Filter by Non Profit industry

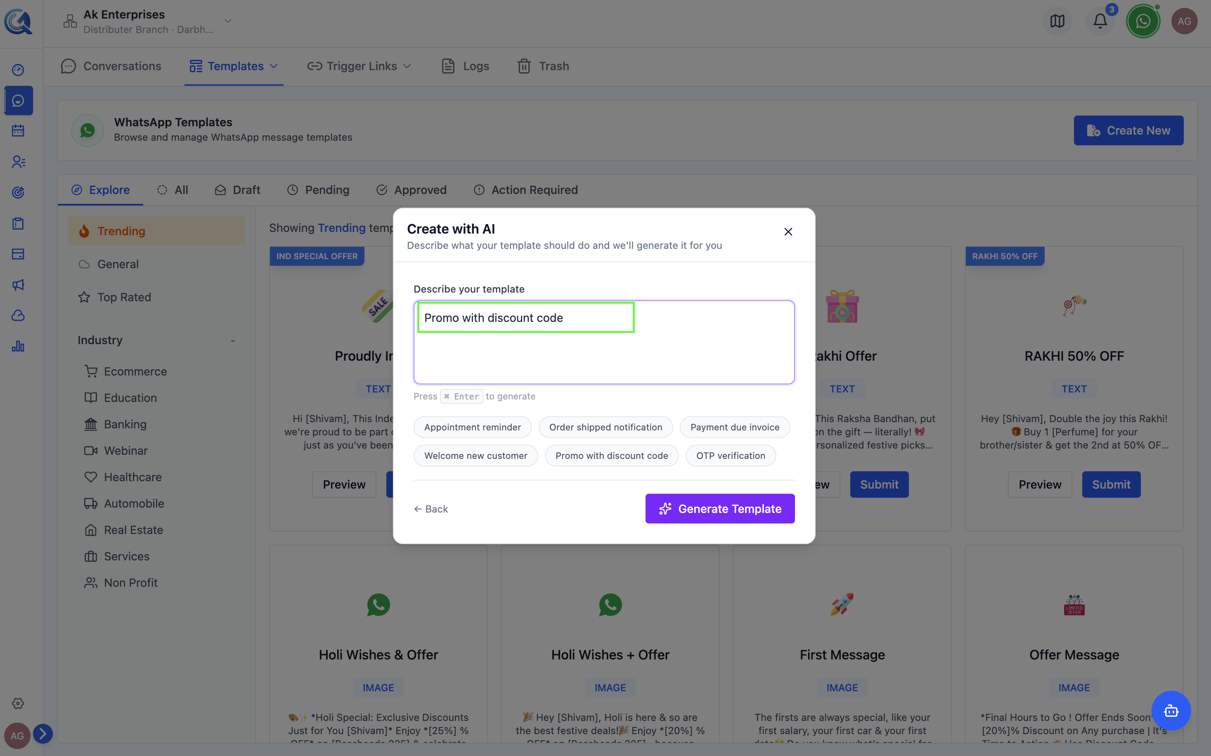tap(121, 583)
